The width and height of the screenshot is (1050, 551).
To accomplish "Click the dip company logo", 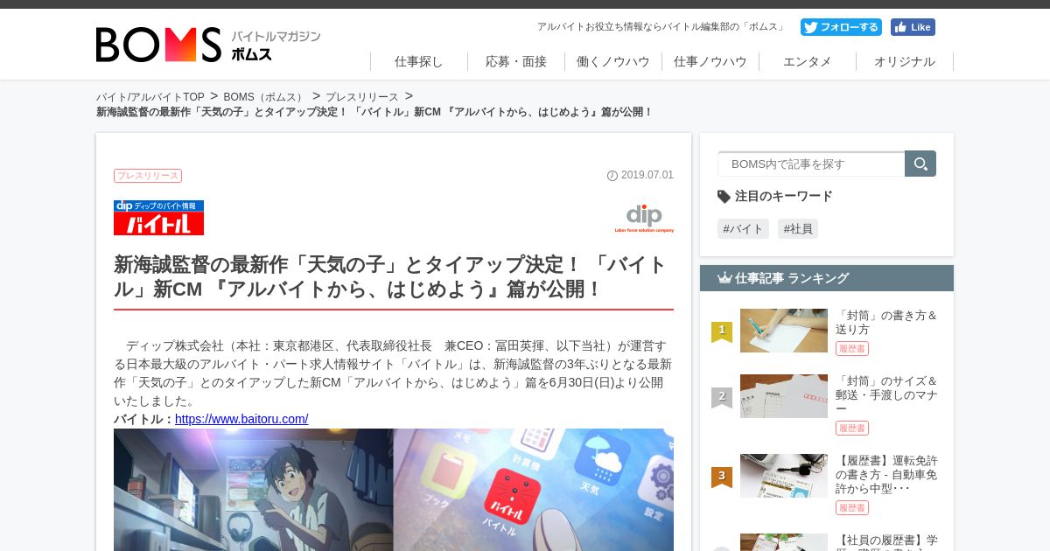I will pyautogui.click(x=644, y=218).
